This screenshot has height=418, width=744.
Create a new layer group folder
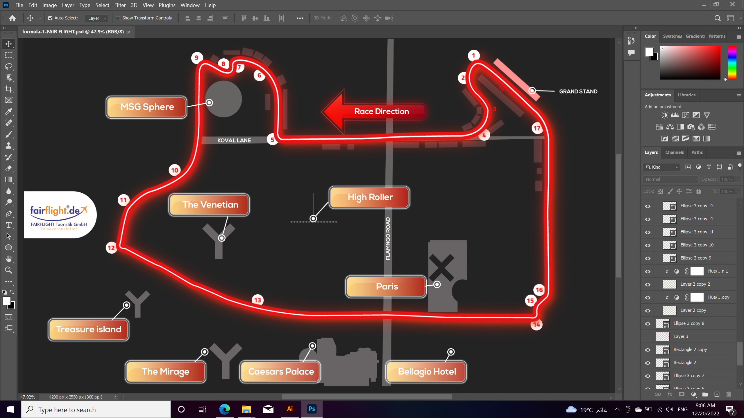pyautogui.click(x=705, y=394)
